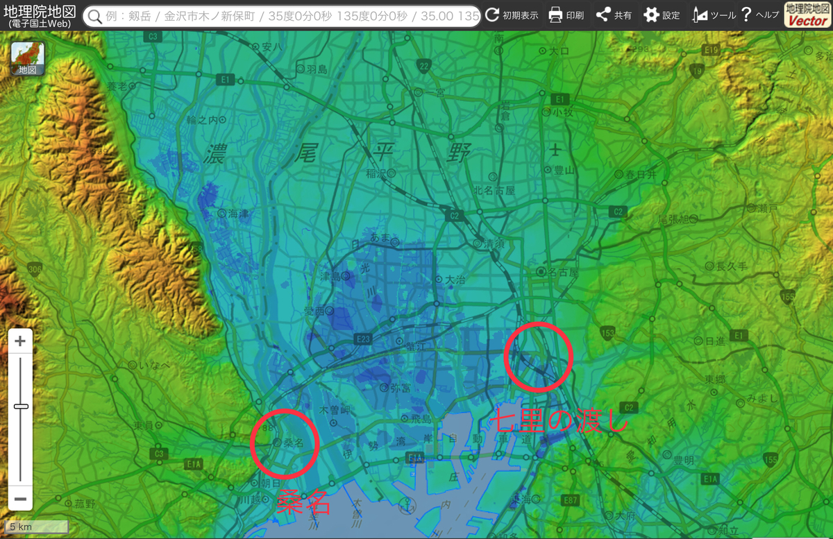Click the 養老 town label
This screenshot has width=833, height=539.
pyautogui.click(x=118, y=86)
